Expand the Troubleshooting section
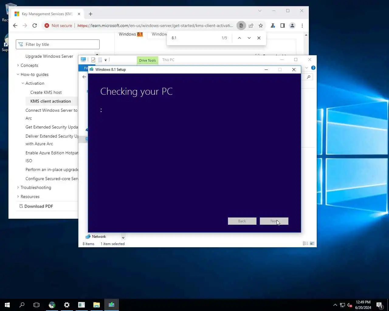This screenshot has height=311, width=389. (18, 187)
